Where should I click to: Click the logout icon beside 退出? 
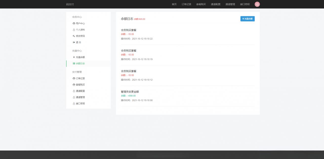tap(74, 42)
